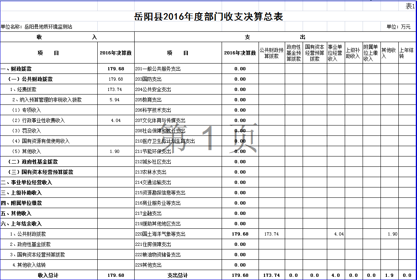The height and width of the screenshot is (280, 417).
Task: Click the 政府性基金预算拨款 column header
Action: (x=294, y=53)
